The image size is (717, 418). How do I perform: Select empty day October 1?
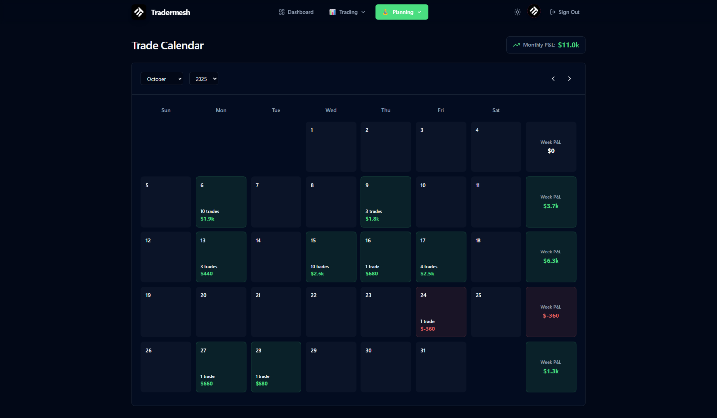331,146
